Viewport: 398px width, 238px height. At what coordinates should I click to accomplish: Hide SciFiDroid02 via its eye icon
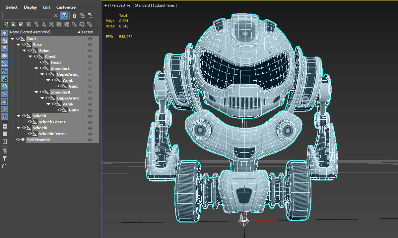pos(18,140)
